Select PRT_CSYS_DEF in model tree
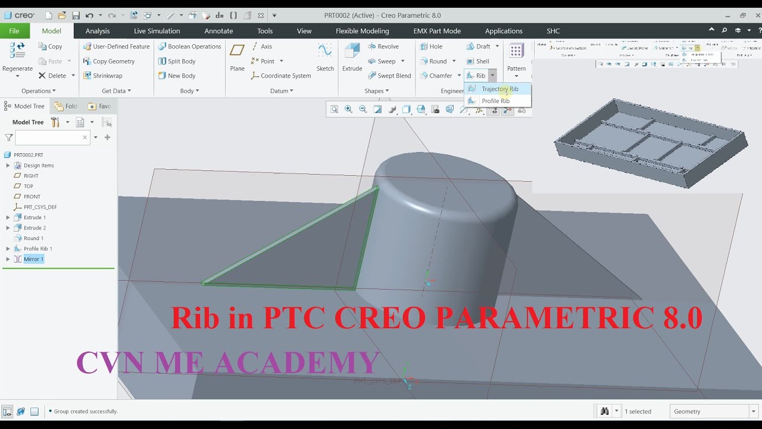Viewport: 762px width, 429px height. [36, 207]
